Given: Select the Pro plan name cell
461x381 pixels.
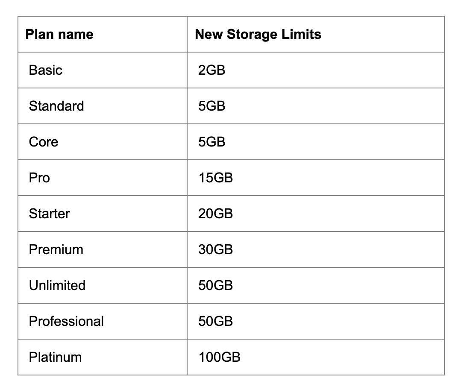Looking at the screenshot, I should click(39, 178).
